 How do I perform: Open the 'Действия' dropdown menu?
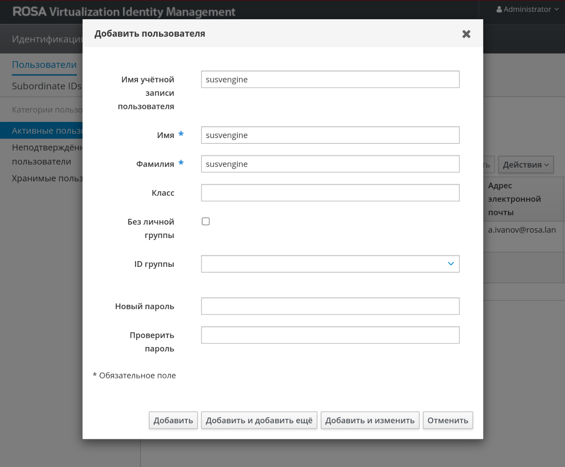[526, 165]
